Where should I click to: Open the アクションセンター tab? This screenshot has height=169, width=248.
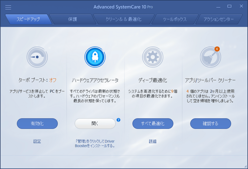point(219,19)
